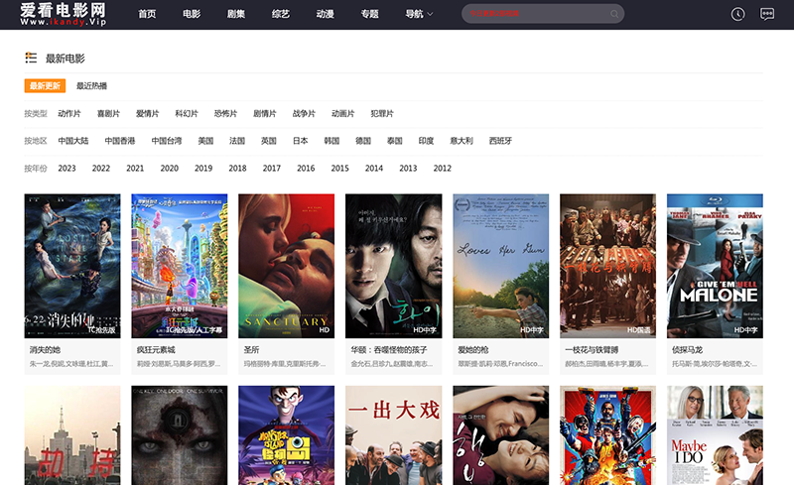Filter by region 日本
Viewport: 794px width, 485px height.
pyautogui.click(x=301, y=141)
